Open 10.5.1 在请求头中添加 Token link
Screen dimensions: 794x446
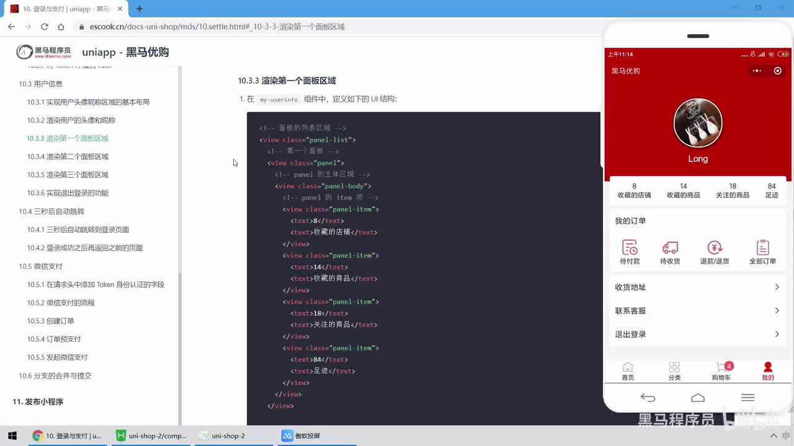(x=96, y=284)
